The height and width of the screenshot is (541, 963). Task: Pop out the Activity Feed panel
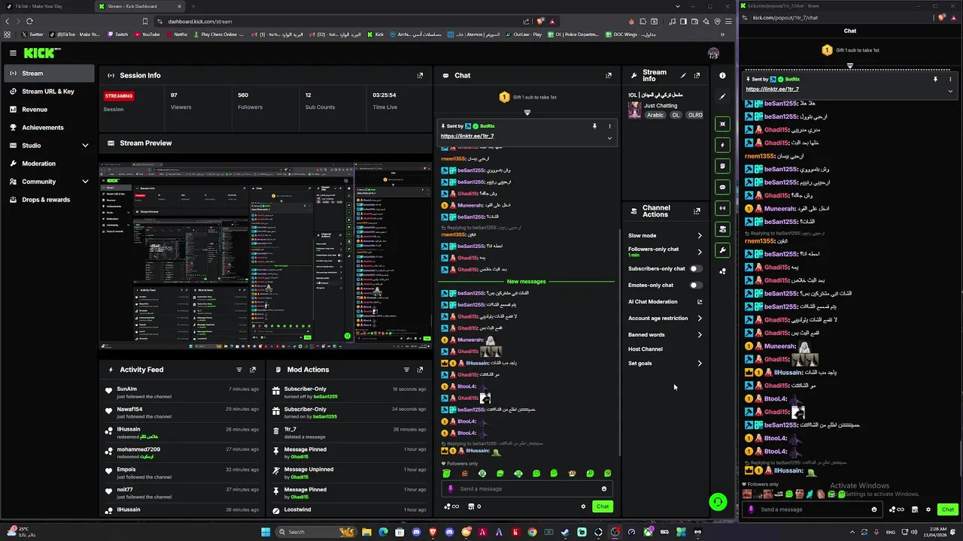click(253, 370)
